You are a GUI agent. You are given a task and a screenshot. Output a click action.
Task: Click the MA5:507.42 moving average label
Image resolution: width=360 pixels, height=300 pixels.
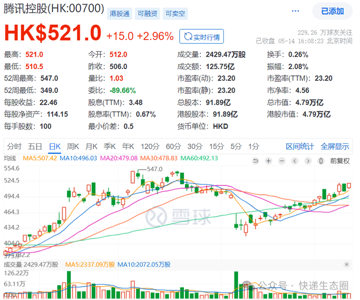(40, 158)
